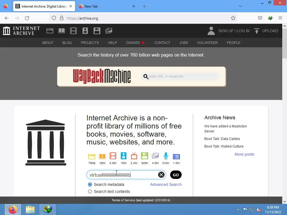Open the Software floppy icon in the top bar
Screen dimensions: 287x215
click(97, 31)
